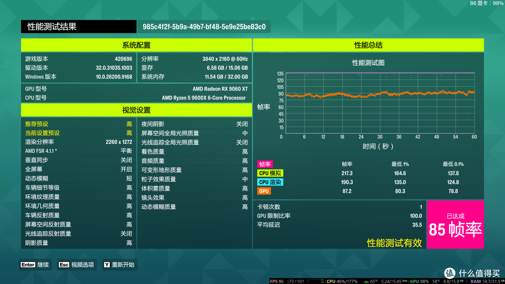This screenshot has width=505, height=284.
Task: Select the Y 重新开始 button
Action: 120,265
